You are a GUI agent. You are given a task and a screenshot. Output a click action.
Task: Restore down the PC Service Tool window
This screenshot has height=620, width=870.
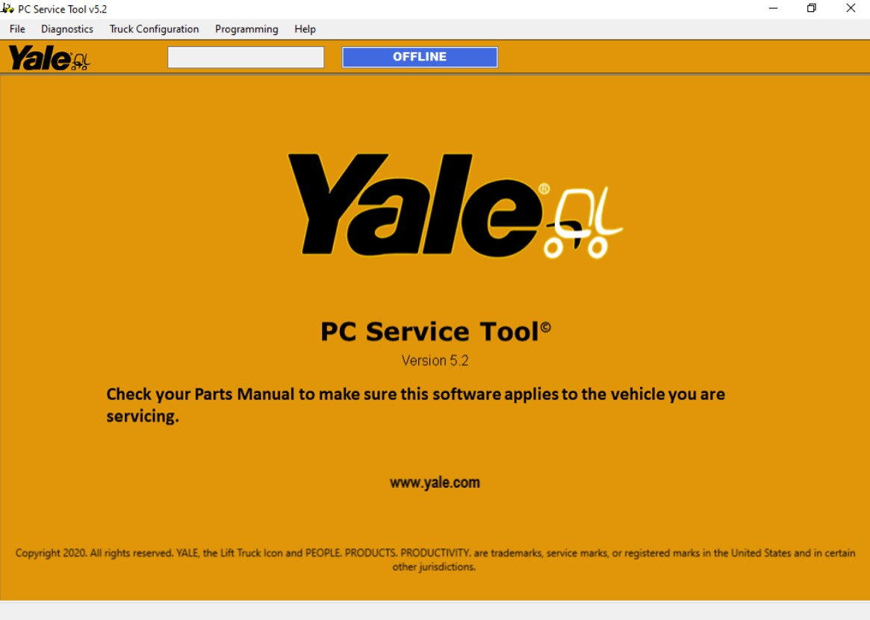coord(811,9)
